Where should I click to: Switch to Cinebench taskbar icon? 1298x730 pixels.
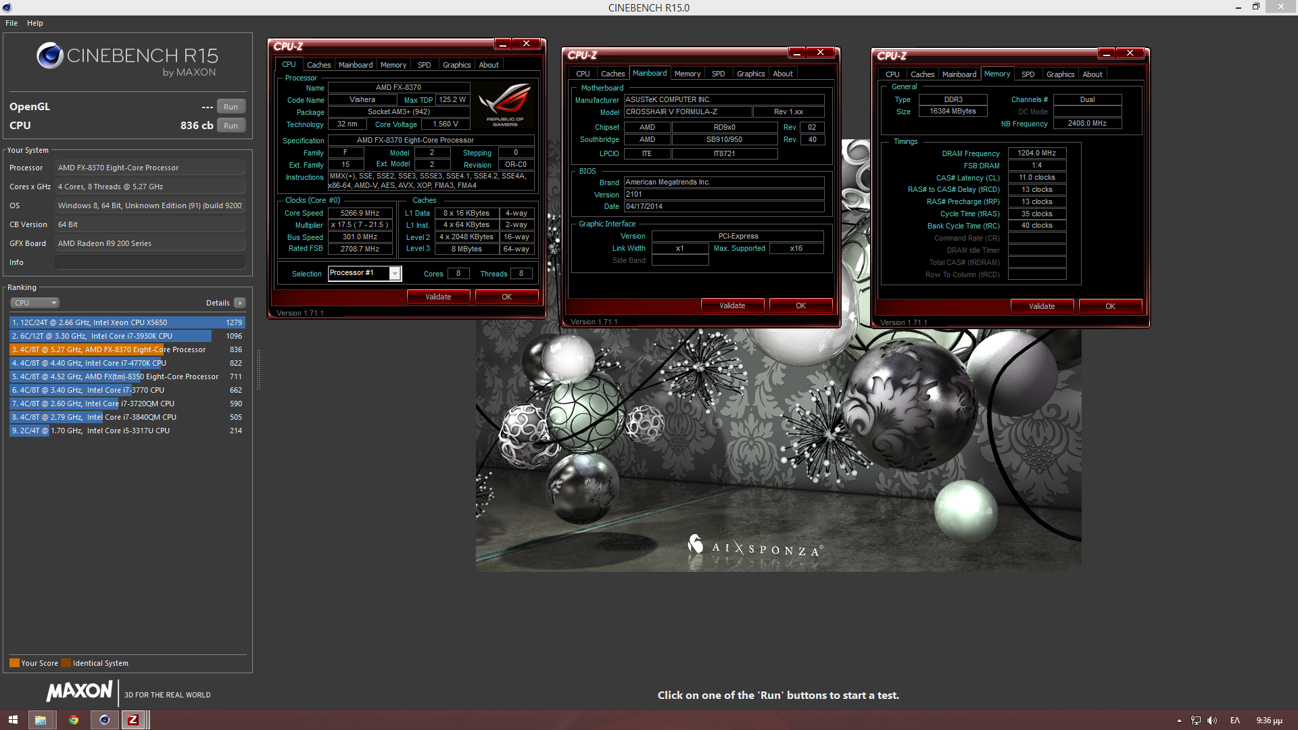(104, 720)
